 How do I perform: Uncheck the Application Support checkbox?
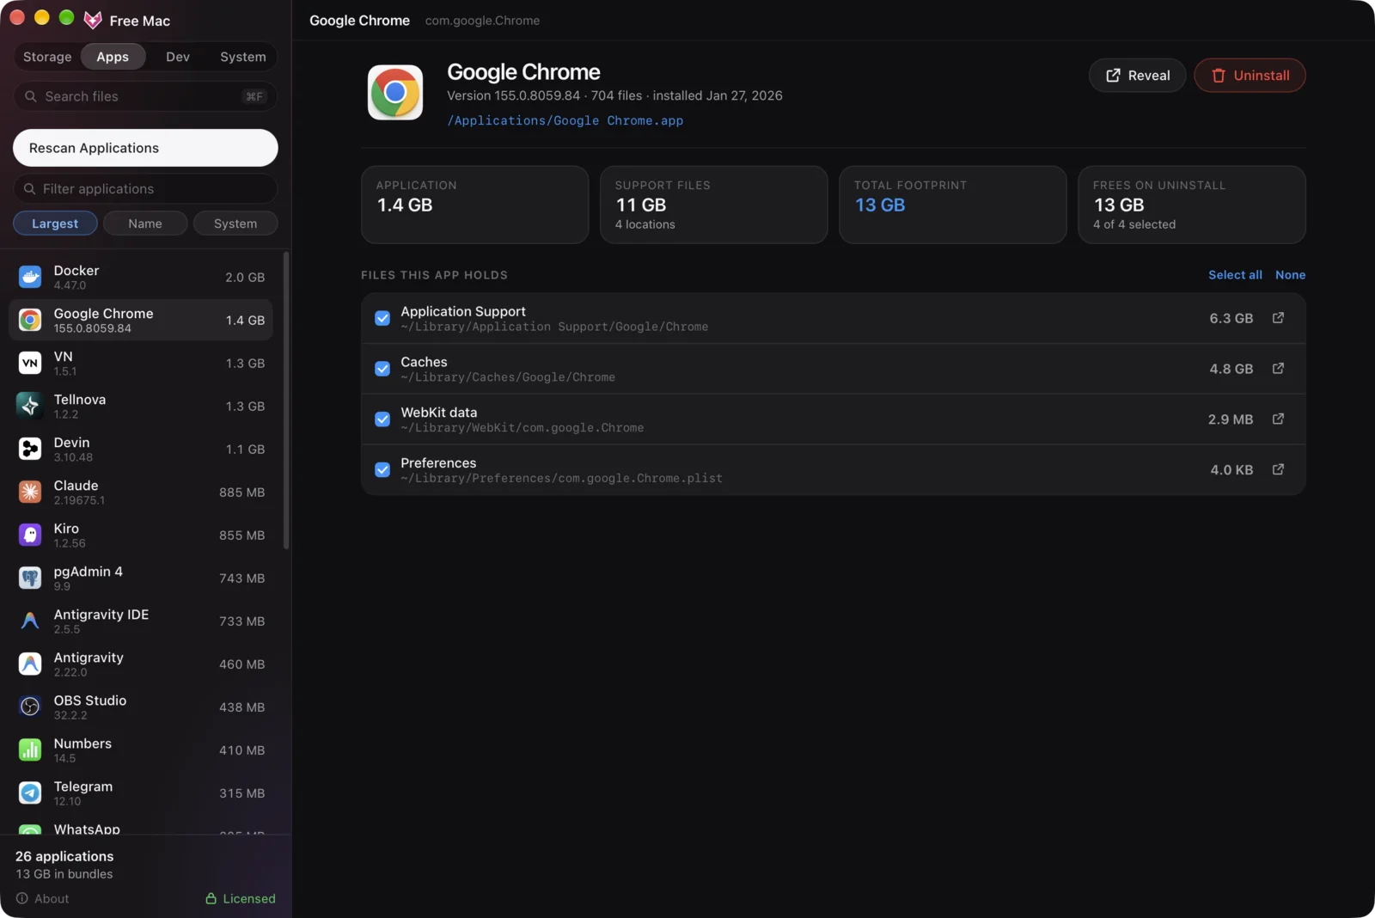pyautogui.click(x=382, y=318)
